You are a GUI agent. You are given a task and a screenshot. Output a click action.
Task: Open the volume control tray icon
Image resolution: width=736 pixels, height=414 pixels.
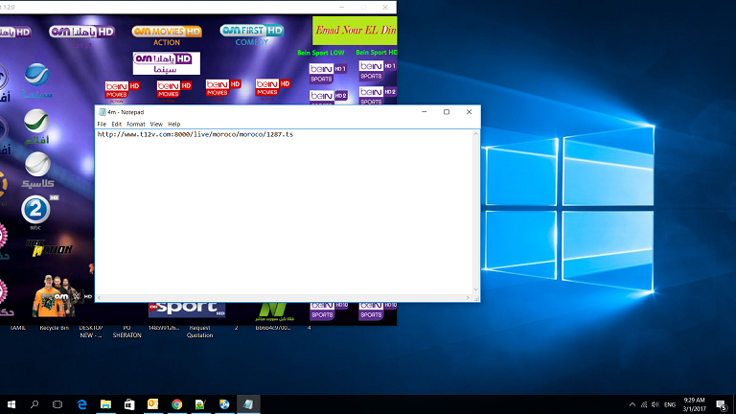click(655, 404)
